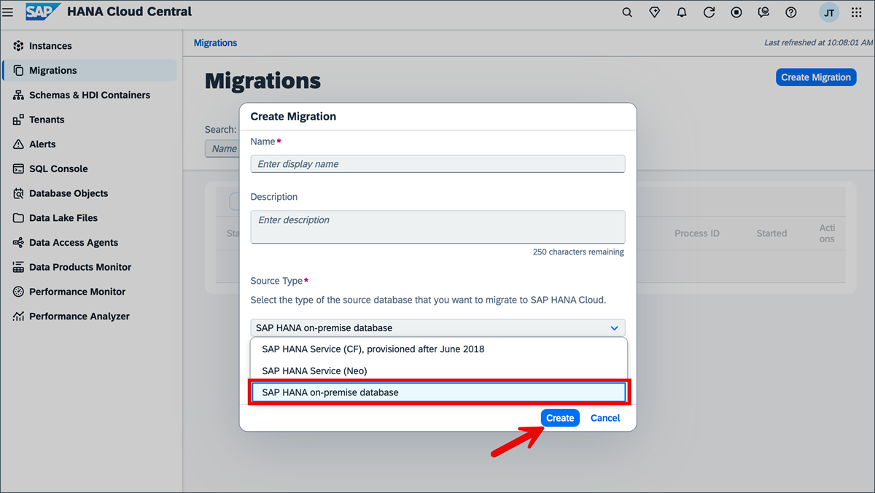
Task: Choose SAP HANA Service (Neo) option
Action: [437, 370]
